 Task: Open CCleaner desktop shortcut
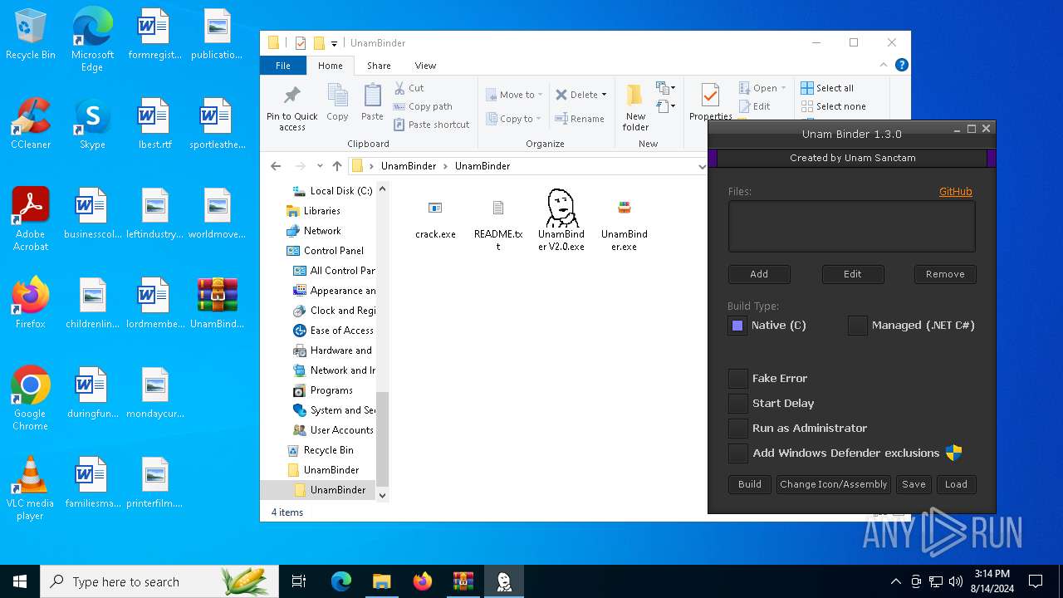(31, 125)
